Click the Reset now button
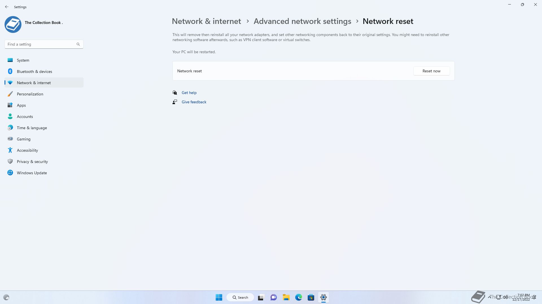Viewport: 542px width, 304px height. pos(431,71)
